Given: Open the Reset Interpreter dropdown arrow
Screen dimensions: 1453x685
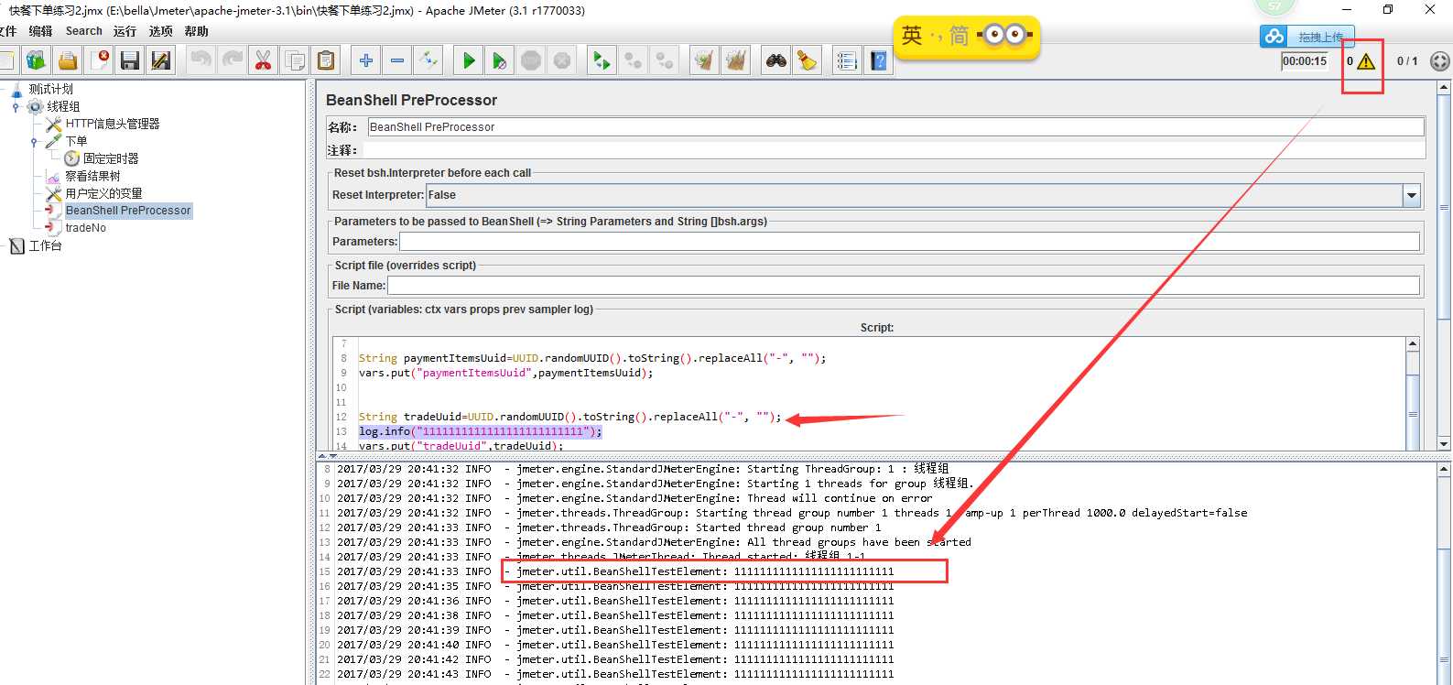Looking at the screenshot, I should [1412, 195].
